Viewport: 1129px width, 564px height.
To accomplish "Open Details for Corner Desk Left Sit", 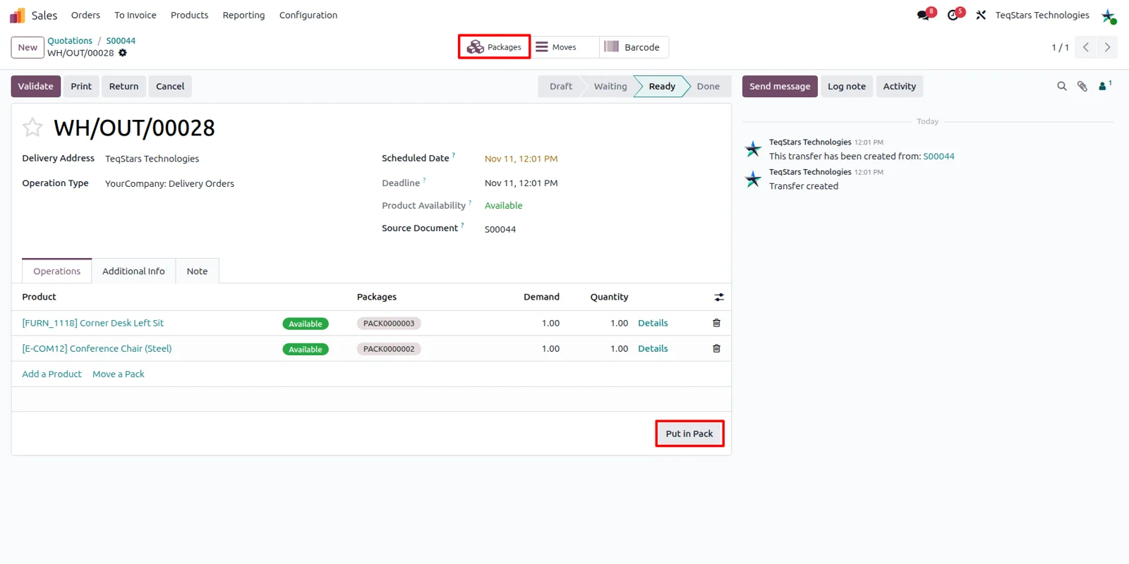I will click(x=653, y=323).
